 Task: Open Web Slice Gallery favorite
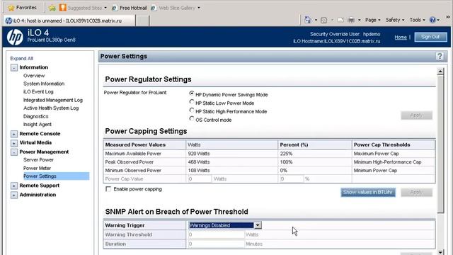tap(176, 8)
